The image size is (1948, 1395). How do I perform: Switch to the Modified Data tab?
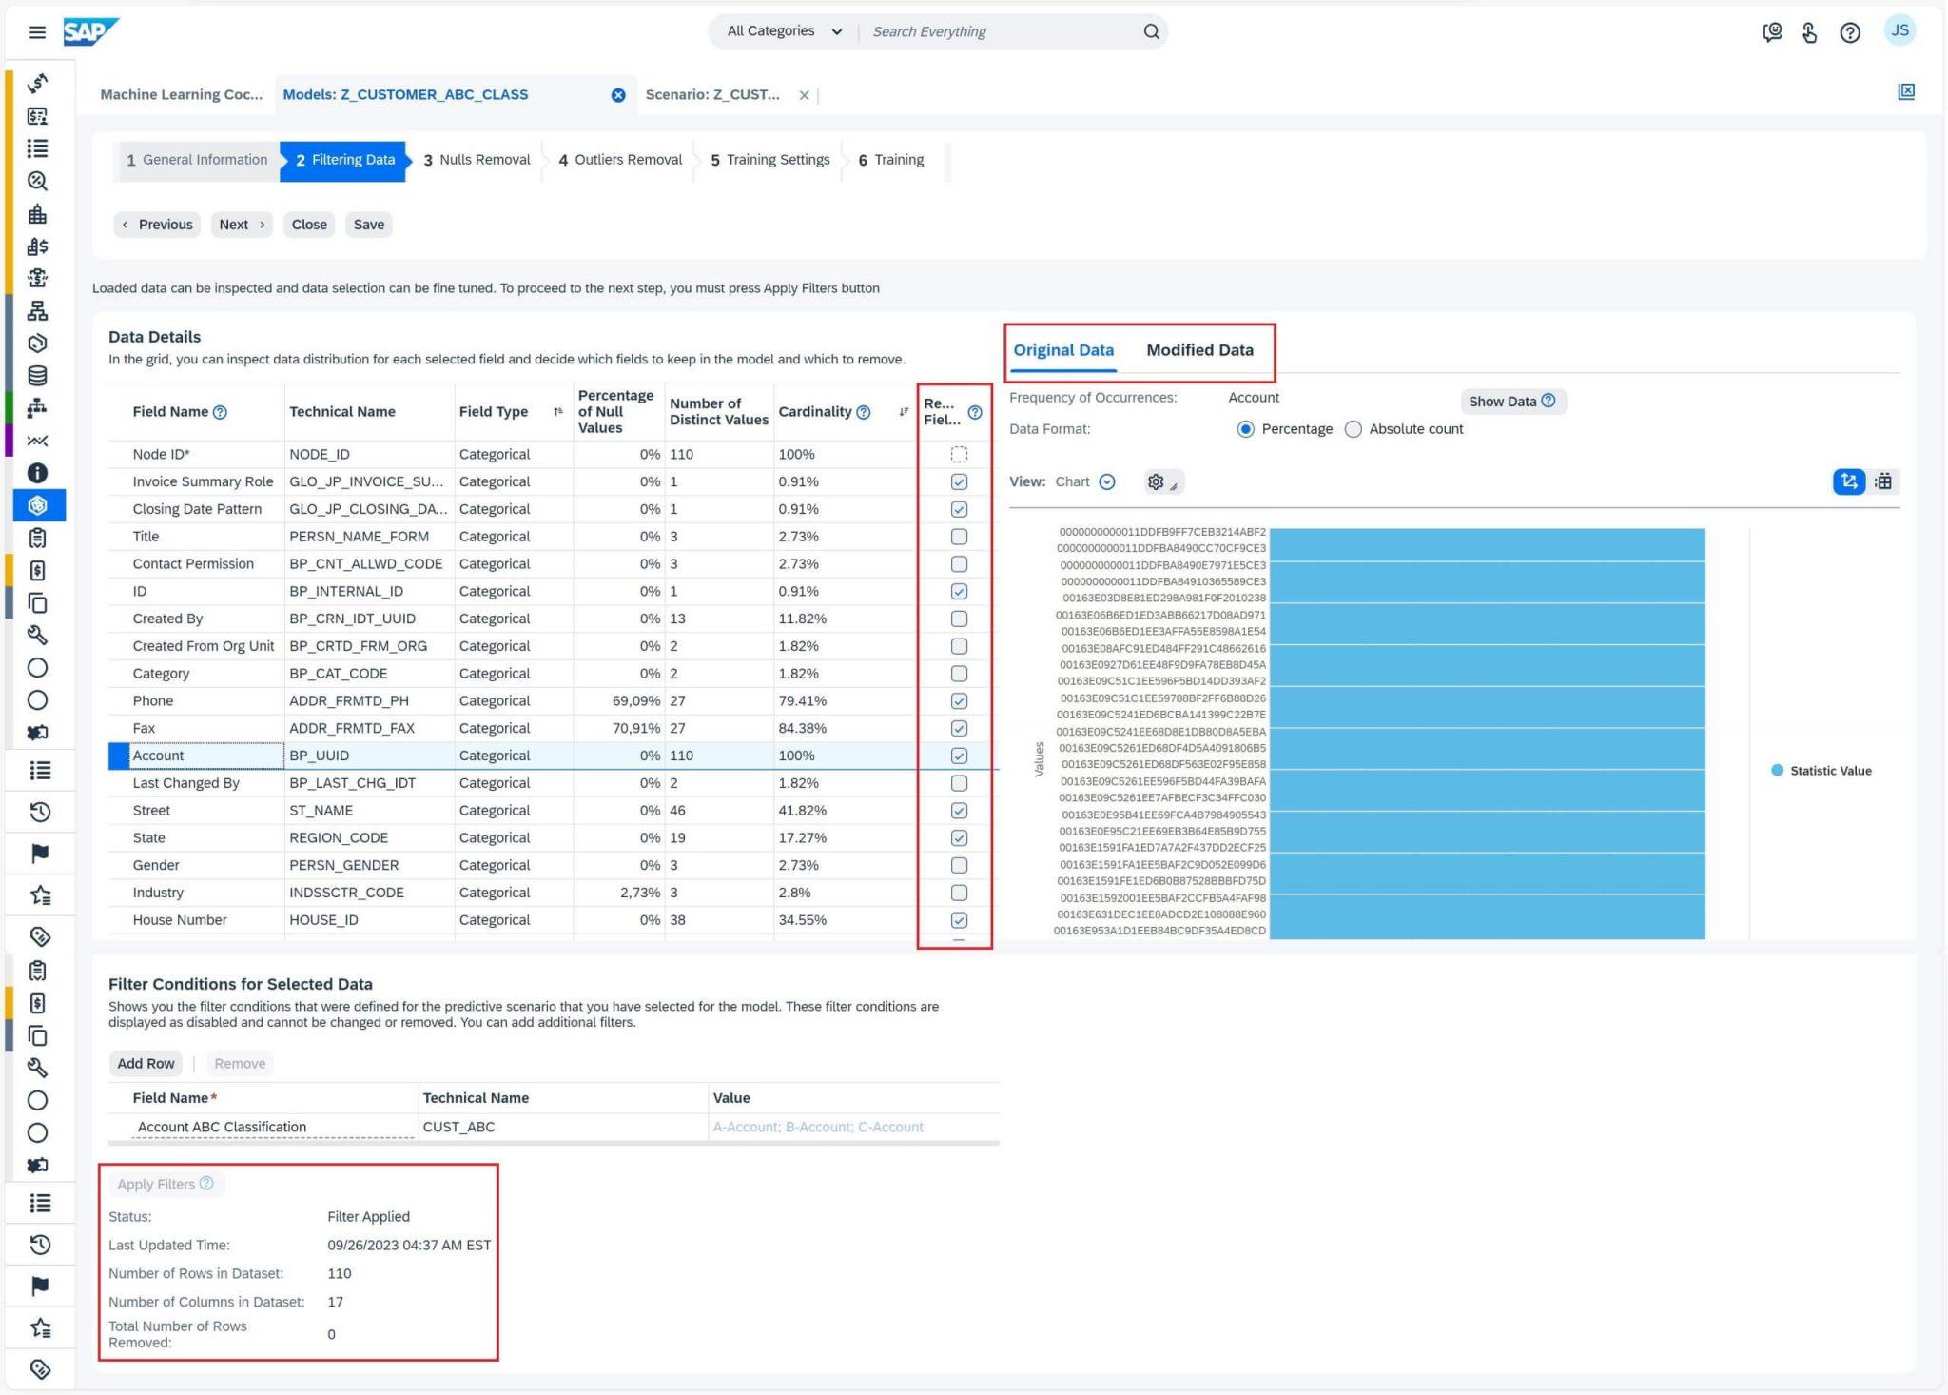click(x=1200, y=349)
